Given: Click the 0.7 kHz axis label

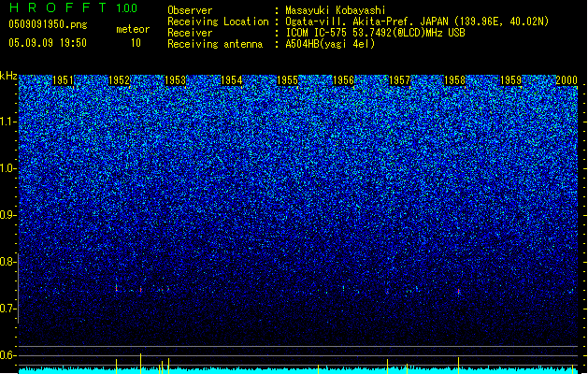Looking at the screenshot, I should pyautogui.click(x=7, y=309).
